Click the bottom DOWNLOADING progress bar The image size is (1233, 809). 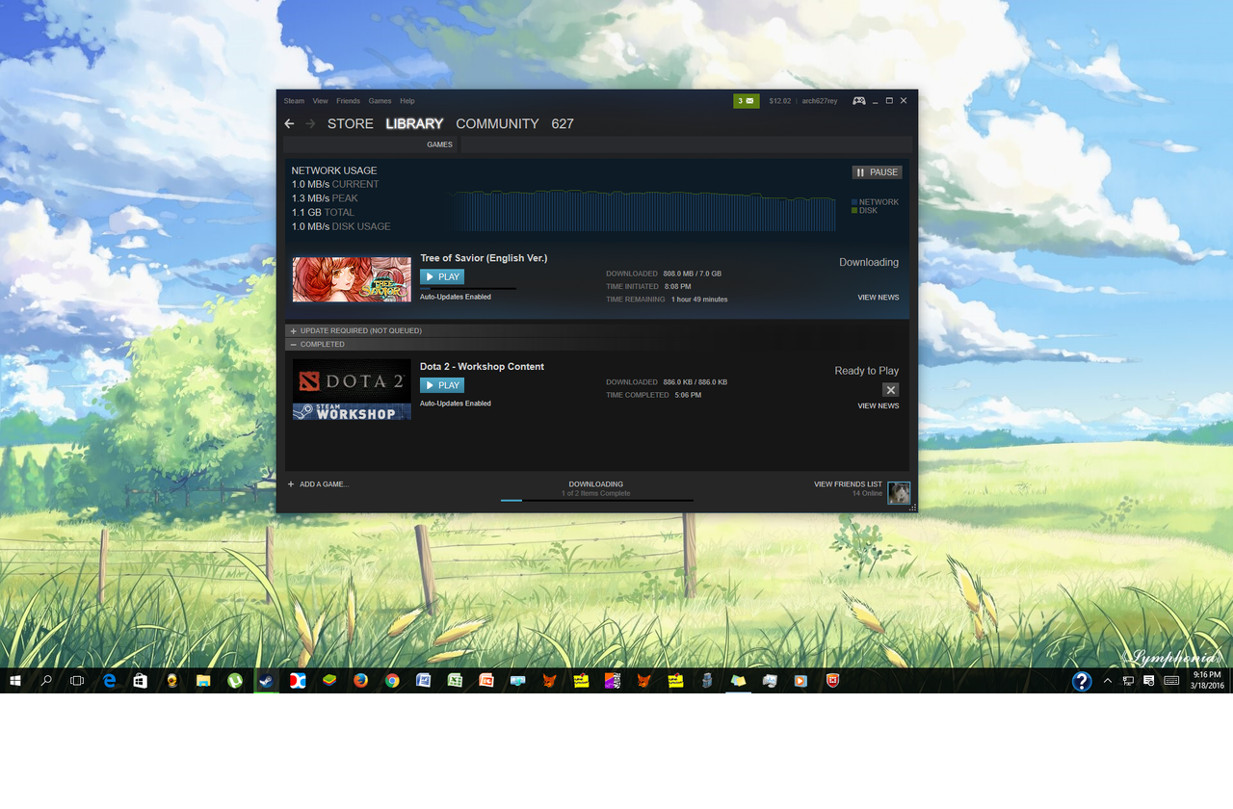pyautogui.click(x=596, y=501)
